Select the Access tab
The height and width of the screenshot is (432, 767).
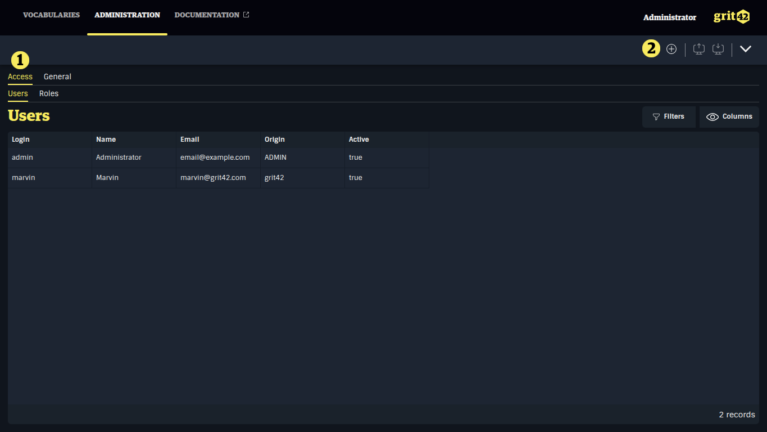point(20,76)
